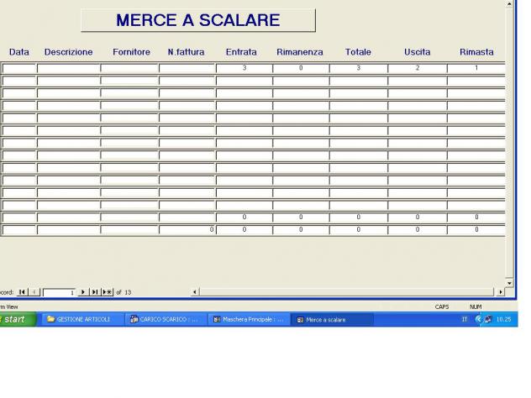
Task: Click CAPS indicator in status bar
Action: (442, 306)
